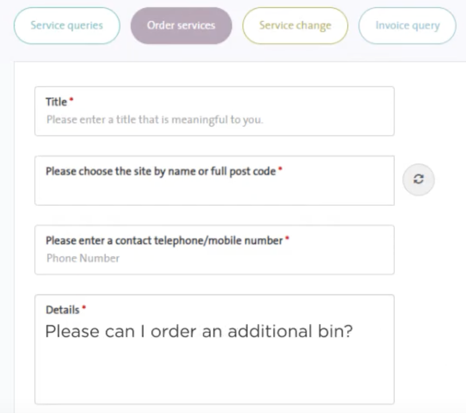Click the 'Please choose the site' label

160,171
